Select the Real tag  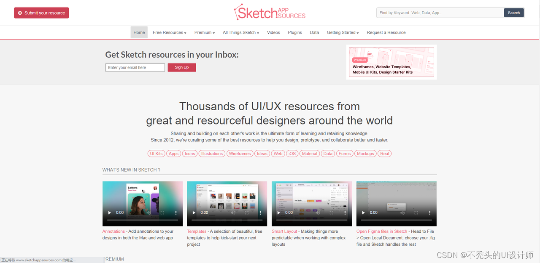pyautogui.click(x=385, y=154)
